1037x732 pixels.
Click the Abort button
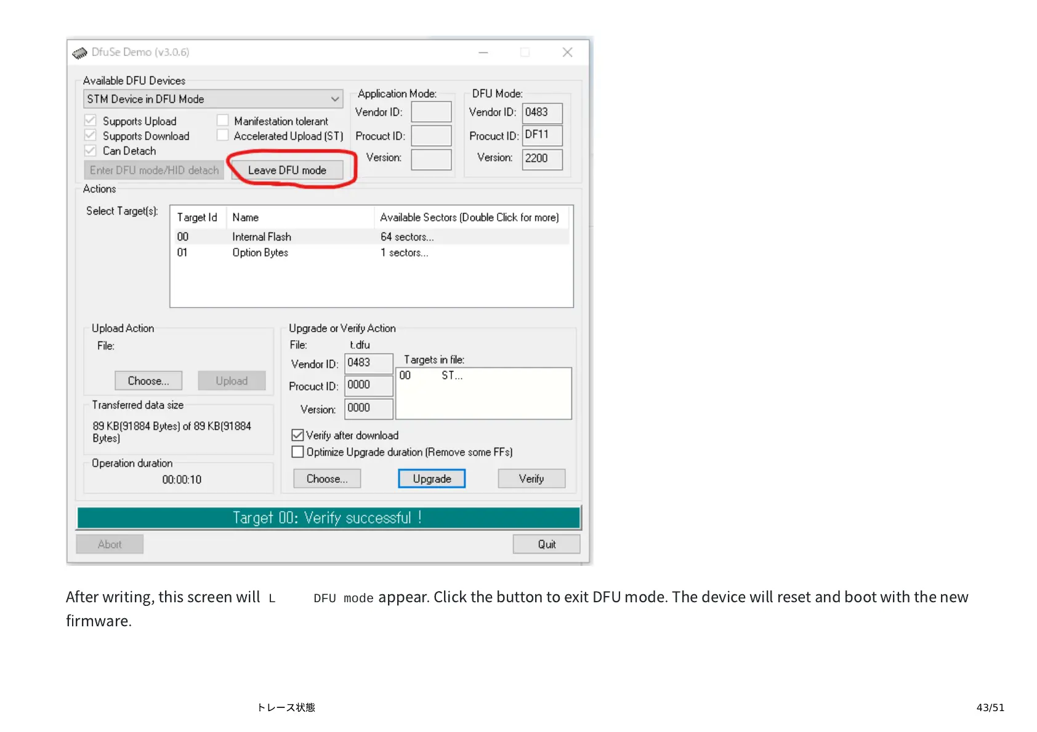point(110,544)
